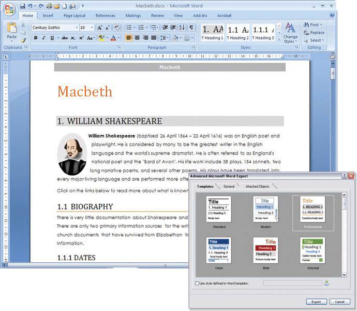Image resolution: width=357 pixels, height=311 pixels.
Task: Open the Office Button menu
Action: coord(9,10)
